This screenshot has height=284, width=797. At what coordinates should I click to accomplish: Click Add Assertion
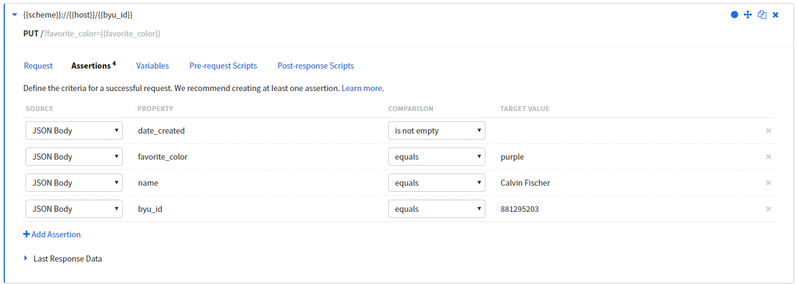click(52, 234)
